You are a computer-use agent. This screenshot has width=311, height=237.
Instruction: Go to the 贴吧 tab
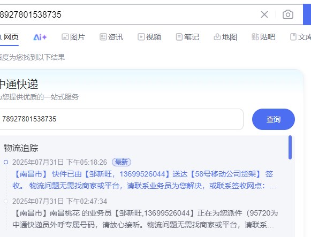263,37
